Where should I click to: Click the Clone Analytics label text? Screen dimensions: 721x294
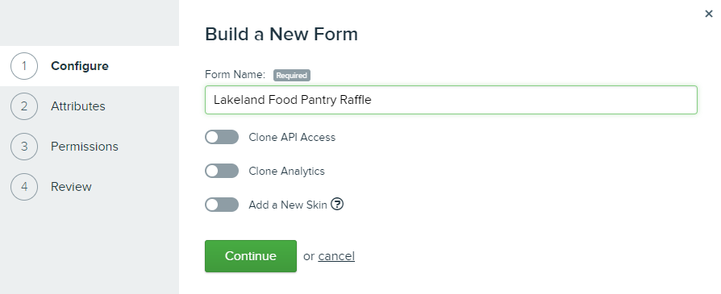click(x=286, y=172)
